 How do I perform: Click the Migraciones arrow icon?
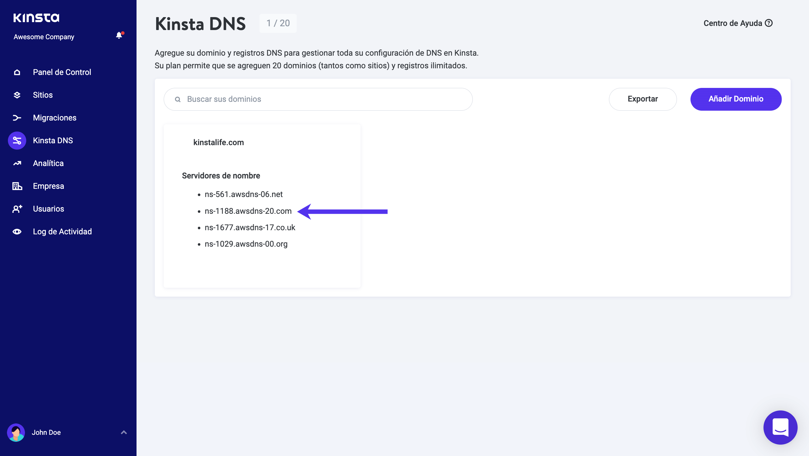pos(17,118)
